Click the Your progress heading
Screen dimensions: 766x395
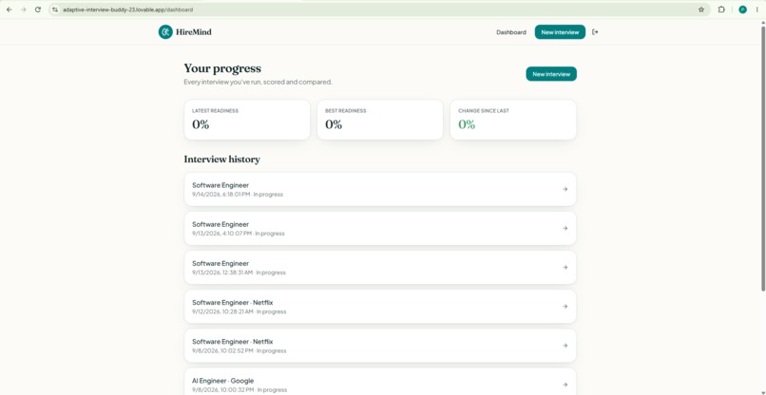point(222,68)
